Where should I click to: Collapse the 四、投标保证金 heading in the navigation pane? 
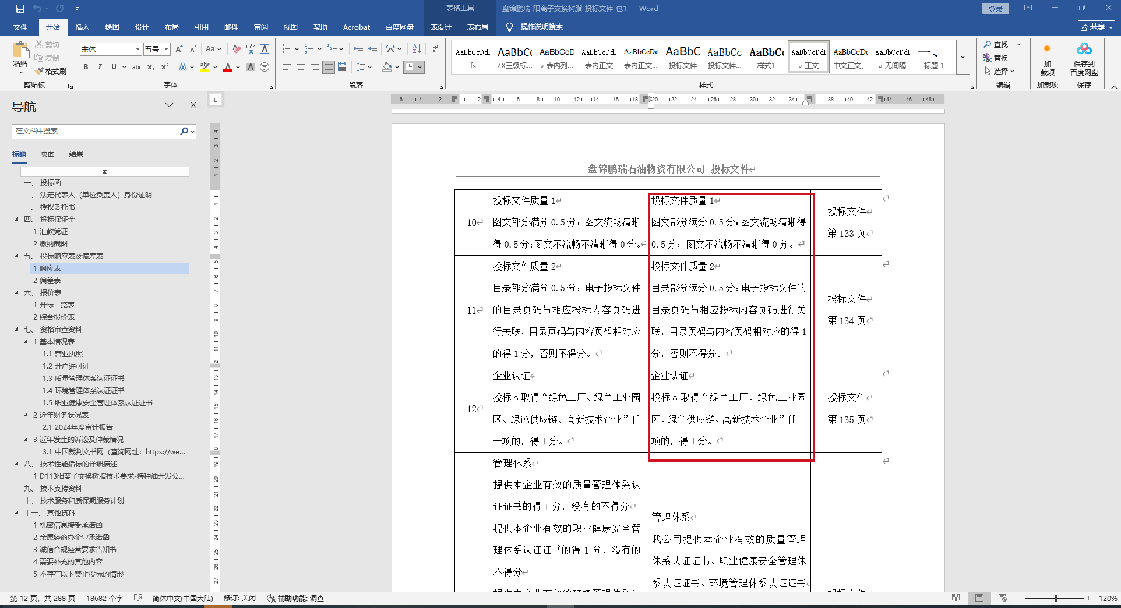click(16, 220)
